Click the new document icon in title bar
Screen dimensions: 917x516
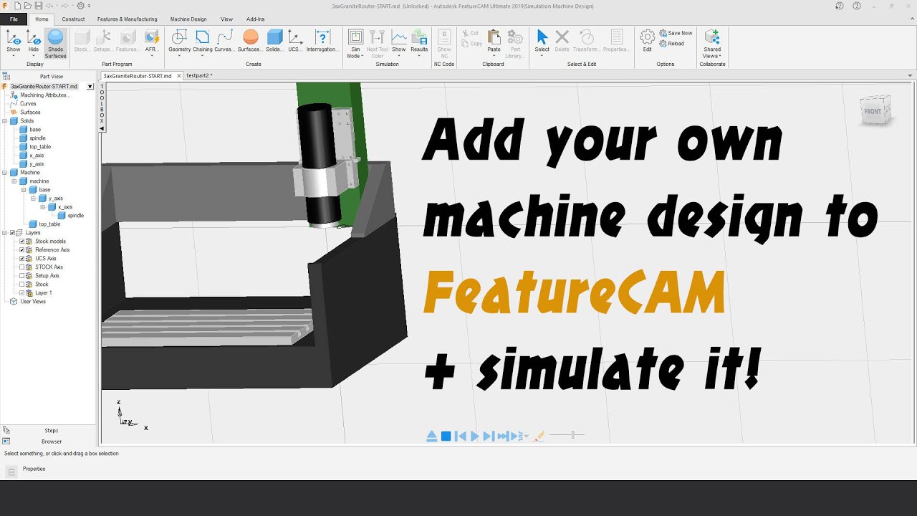[x=17, y=6]
